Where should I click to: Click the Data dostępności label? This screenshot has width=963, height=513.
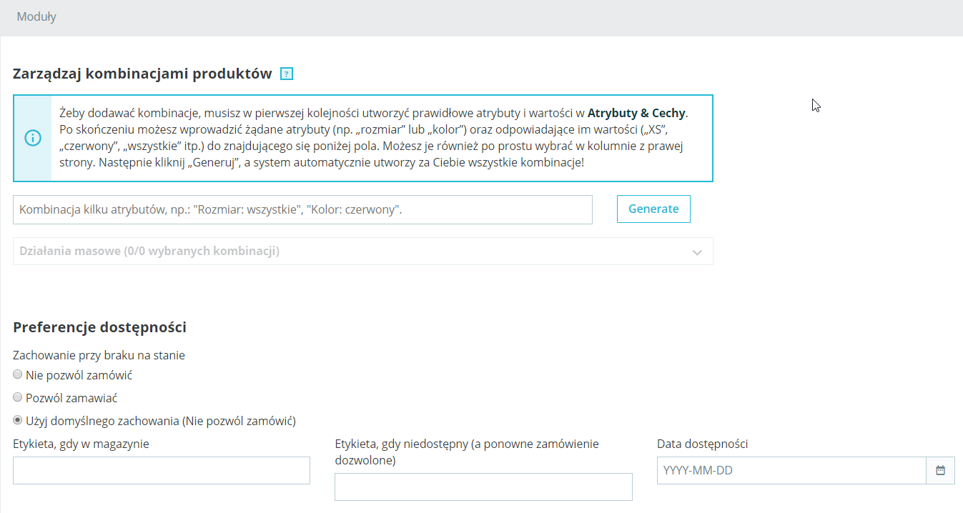(x=702, y=444)
